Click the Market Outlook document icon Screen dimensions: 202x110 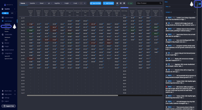point(3,50)
